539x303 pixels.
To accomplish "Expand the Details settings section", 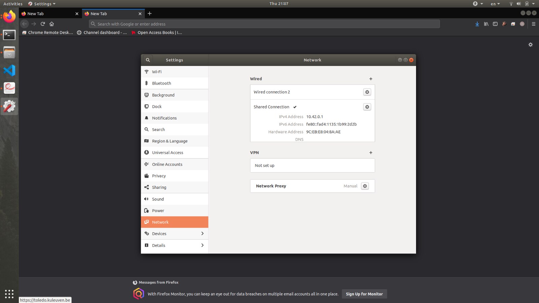I will point(175,245).
